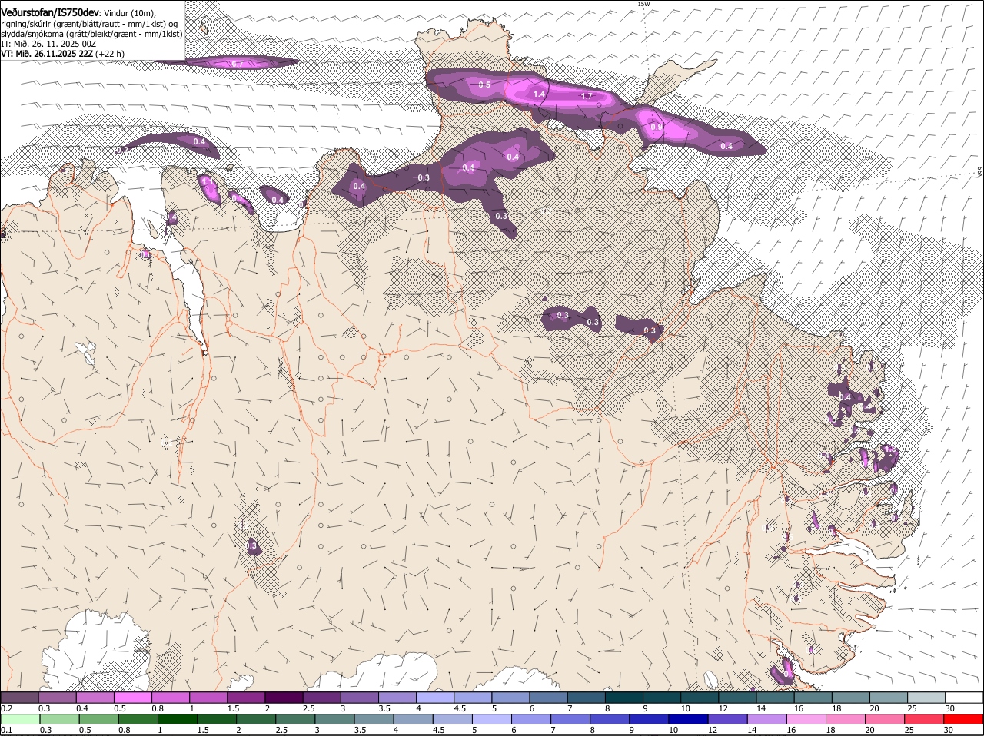984x736 pixels.
Task: Click lower legend bright red swatch labeled 30
Action: pos(964,719)
